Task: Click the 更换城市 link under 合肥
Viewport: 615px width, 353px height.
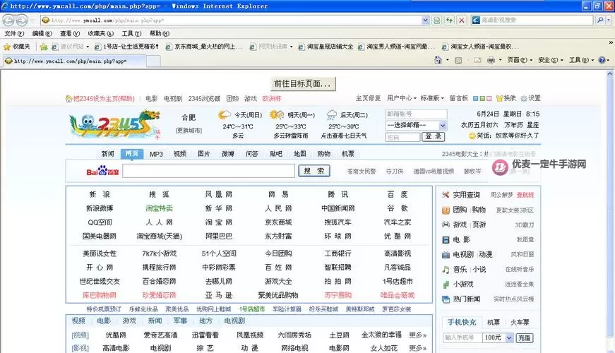Action: point(189,131)
